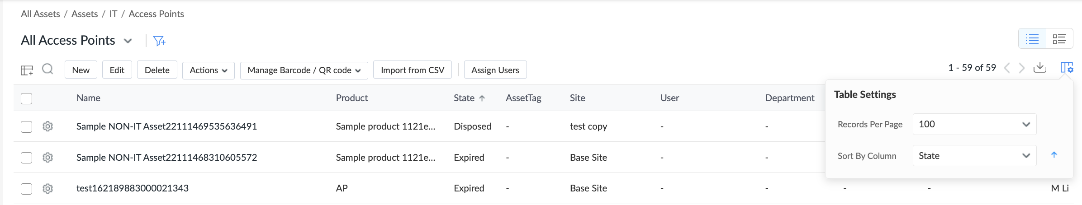Click gear icon for Disposed asset row
The width and height of the screenshot is (1082, 205).
47,126
